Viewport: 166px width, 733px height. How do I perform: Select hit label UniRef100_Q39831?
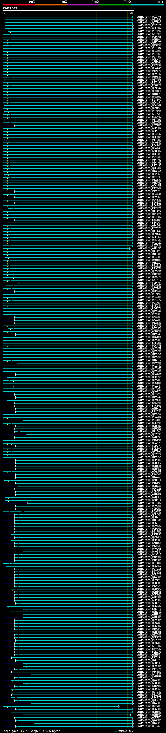click(x=149, y=77)
